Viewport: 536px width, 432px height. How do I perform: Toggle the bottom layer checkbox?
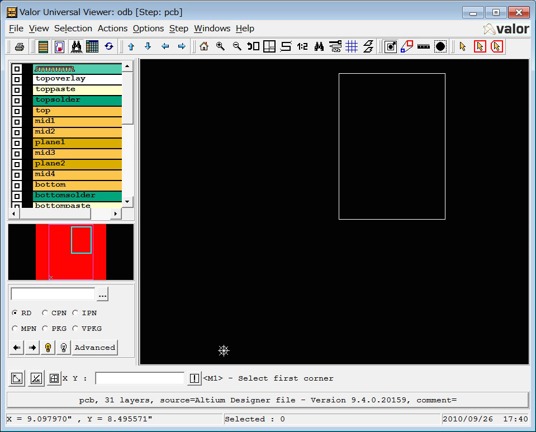pyautogui.click(x=17, y=186)
